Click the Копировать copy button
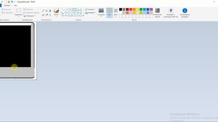Image resolution: width=218 pixels, height=122 pixels. (x=7, y=13)
